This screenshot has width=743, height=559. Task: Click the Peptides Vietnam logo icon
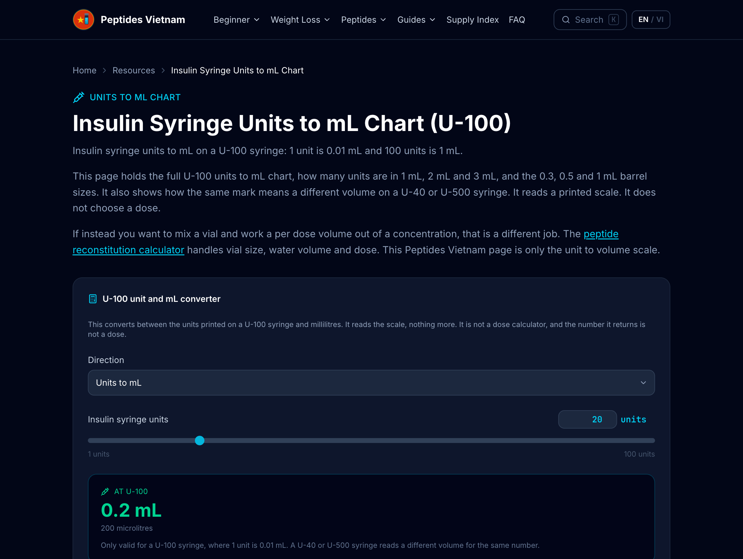84,20
